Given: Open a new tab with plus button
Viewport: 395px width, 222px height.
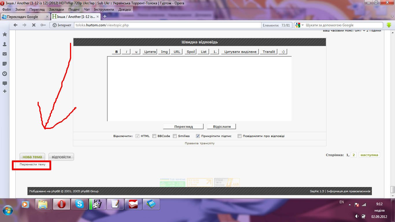Looking at the screenshot, I should (x=105, y=16).
